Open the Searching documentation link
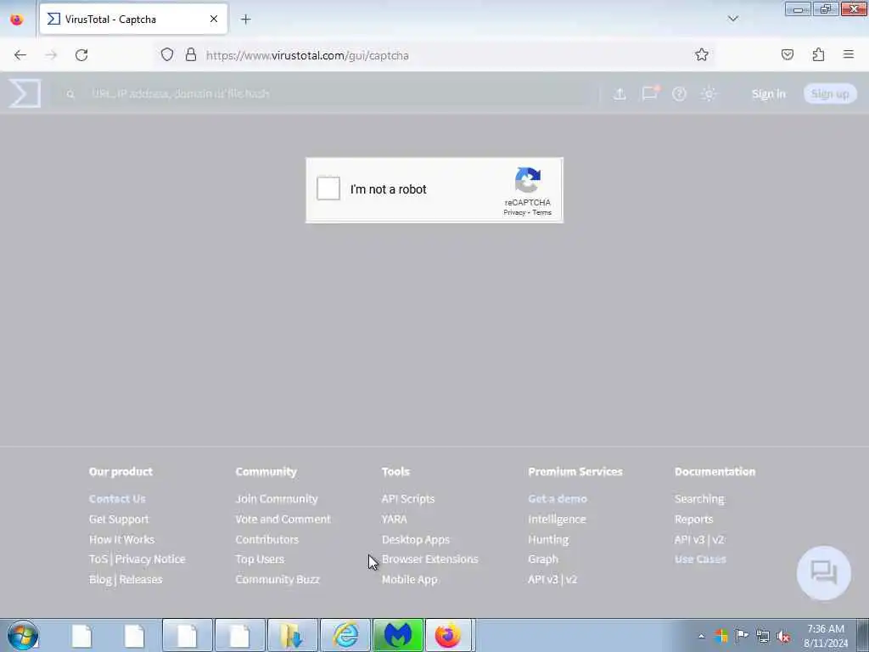 click(699, 498)
